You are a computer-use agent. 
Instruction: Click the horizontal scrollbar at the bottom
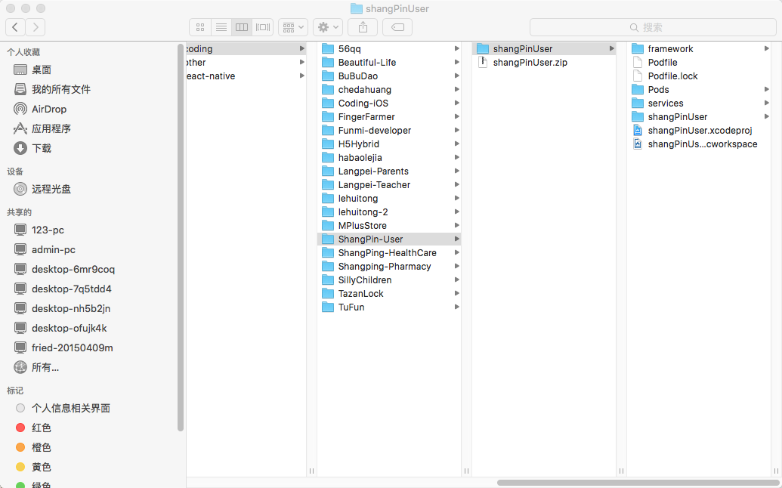click(638, 483)
